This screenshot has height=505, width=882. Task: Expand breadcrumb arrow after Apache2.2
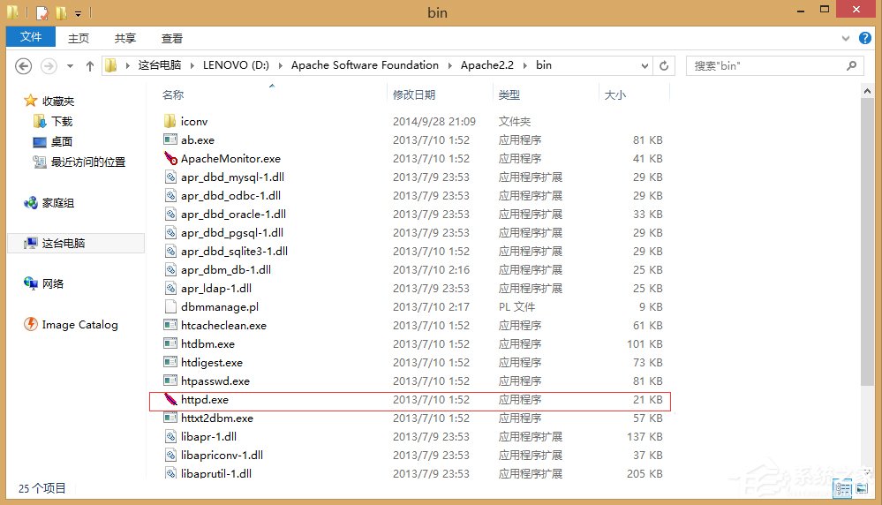pos(524,66)
